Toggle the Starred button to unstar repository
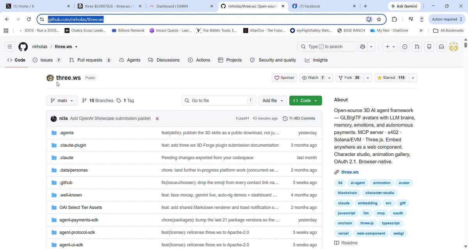 pos(391,78)
